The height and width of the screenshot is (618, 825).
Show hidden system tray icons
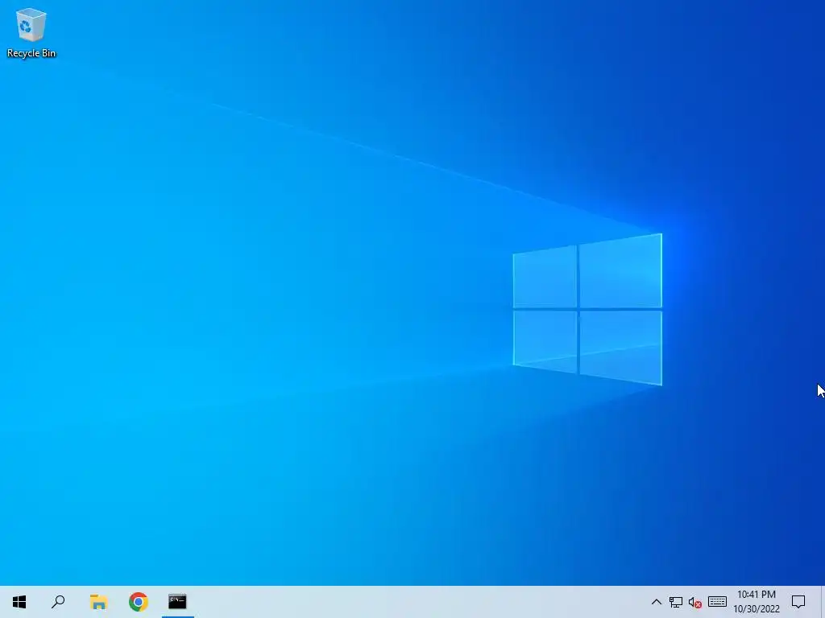tap(656, 602)
